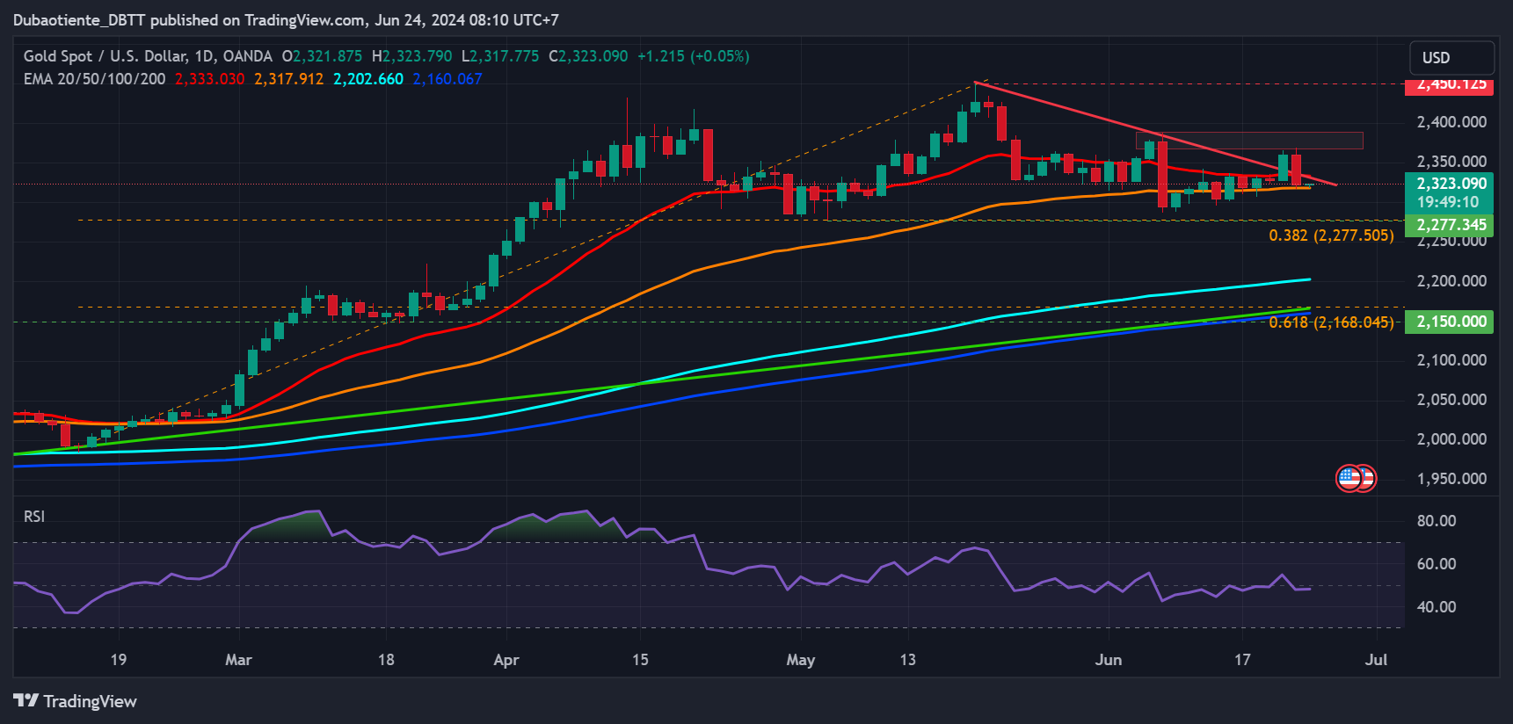Screen dimensions: 1513x724
Task: Click the blue EMA value 2,160.067
Action: [447, 79]
